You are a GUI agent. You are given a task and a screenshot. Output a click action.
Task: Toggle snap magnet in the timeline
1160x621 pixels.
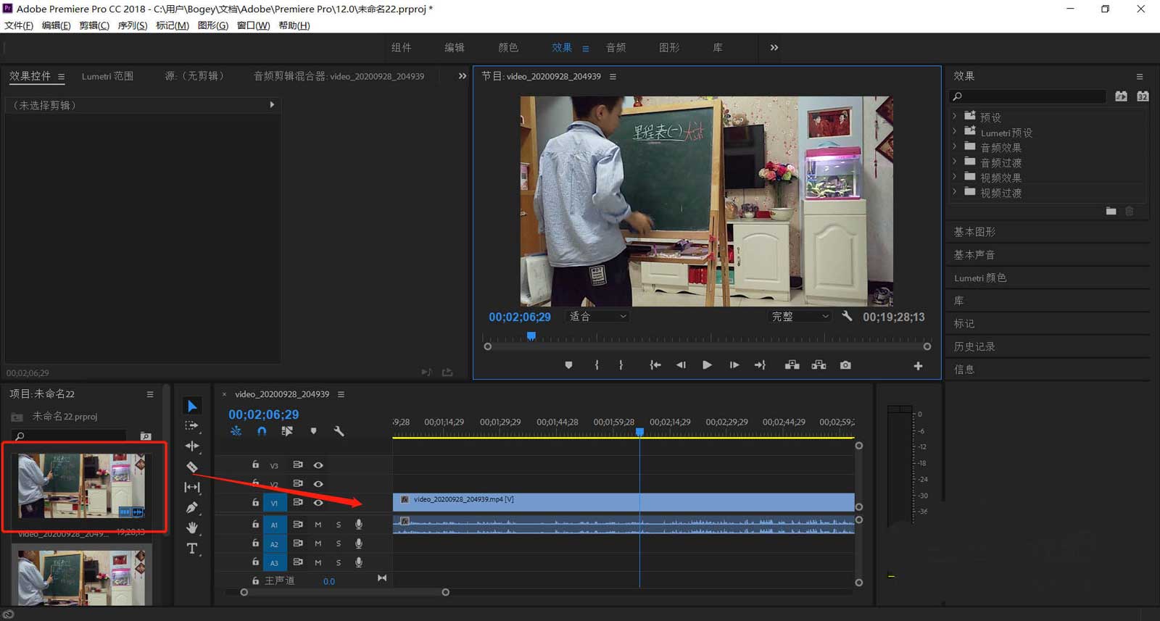point(262,431)
